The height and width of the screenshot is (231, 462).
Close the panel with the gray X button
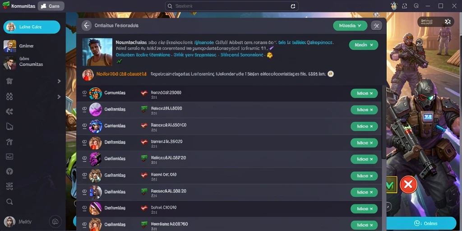click(376, 26)
